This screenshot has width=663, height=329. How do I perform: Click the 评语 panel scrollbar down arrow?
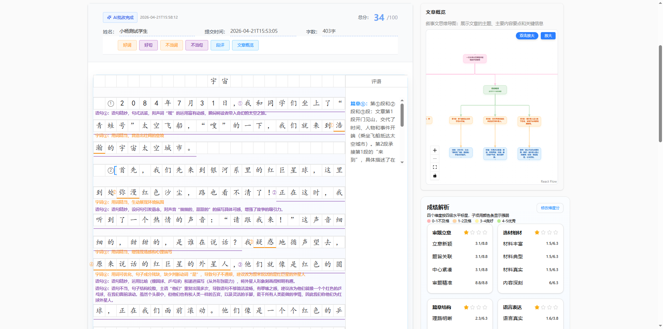point(402,162)
